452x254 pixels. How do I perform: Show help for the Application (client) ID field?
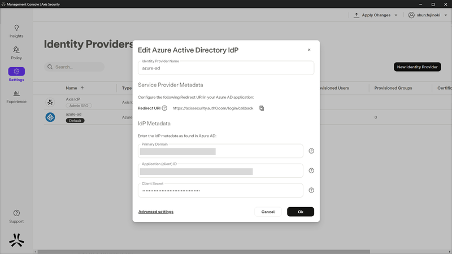click(311, 170)
